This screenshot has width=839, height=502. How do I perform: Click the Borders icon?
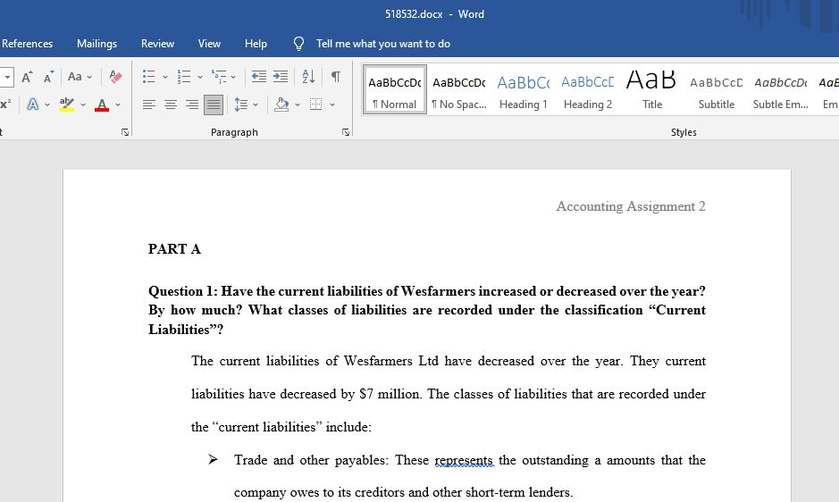(315, 105)
